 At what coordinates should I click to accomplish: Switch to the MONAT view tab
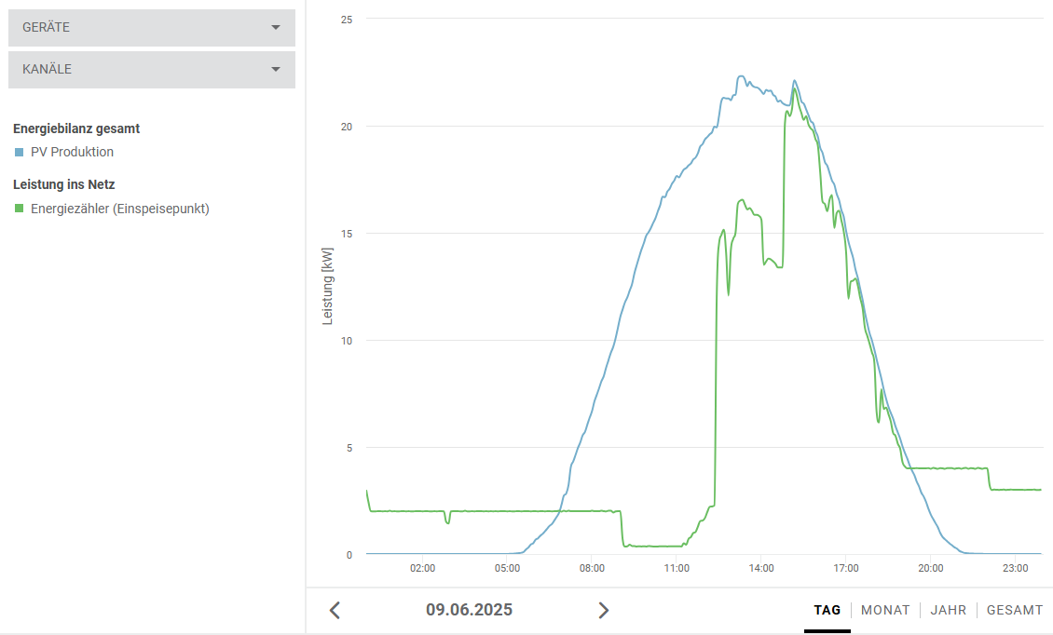[885, 611]
